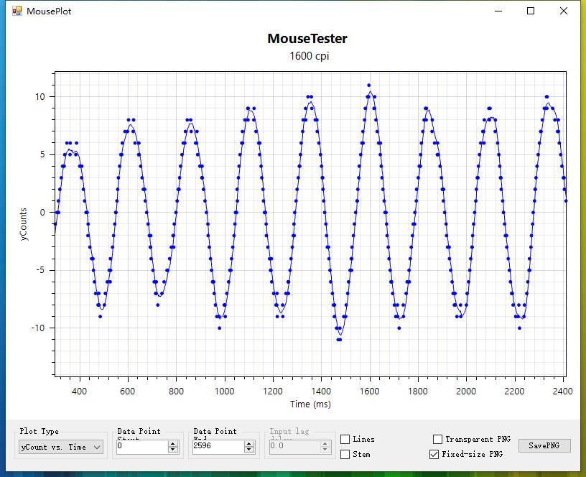Viewport: 586px width, 477px height.
Task: Decrease Data Point Start with down arrow
Action: pyautogui.click(x=172, y=450)
